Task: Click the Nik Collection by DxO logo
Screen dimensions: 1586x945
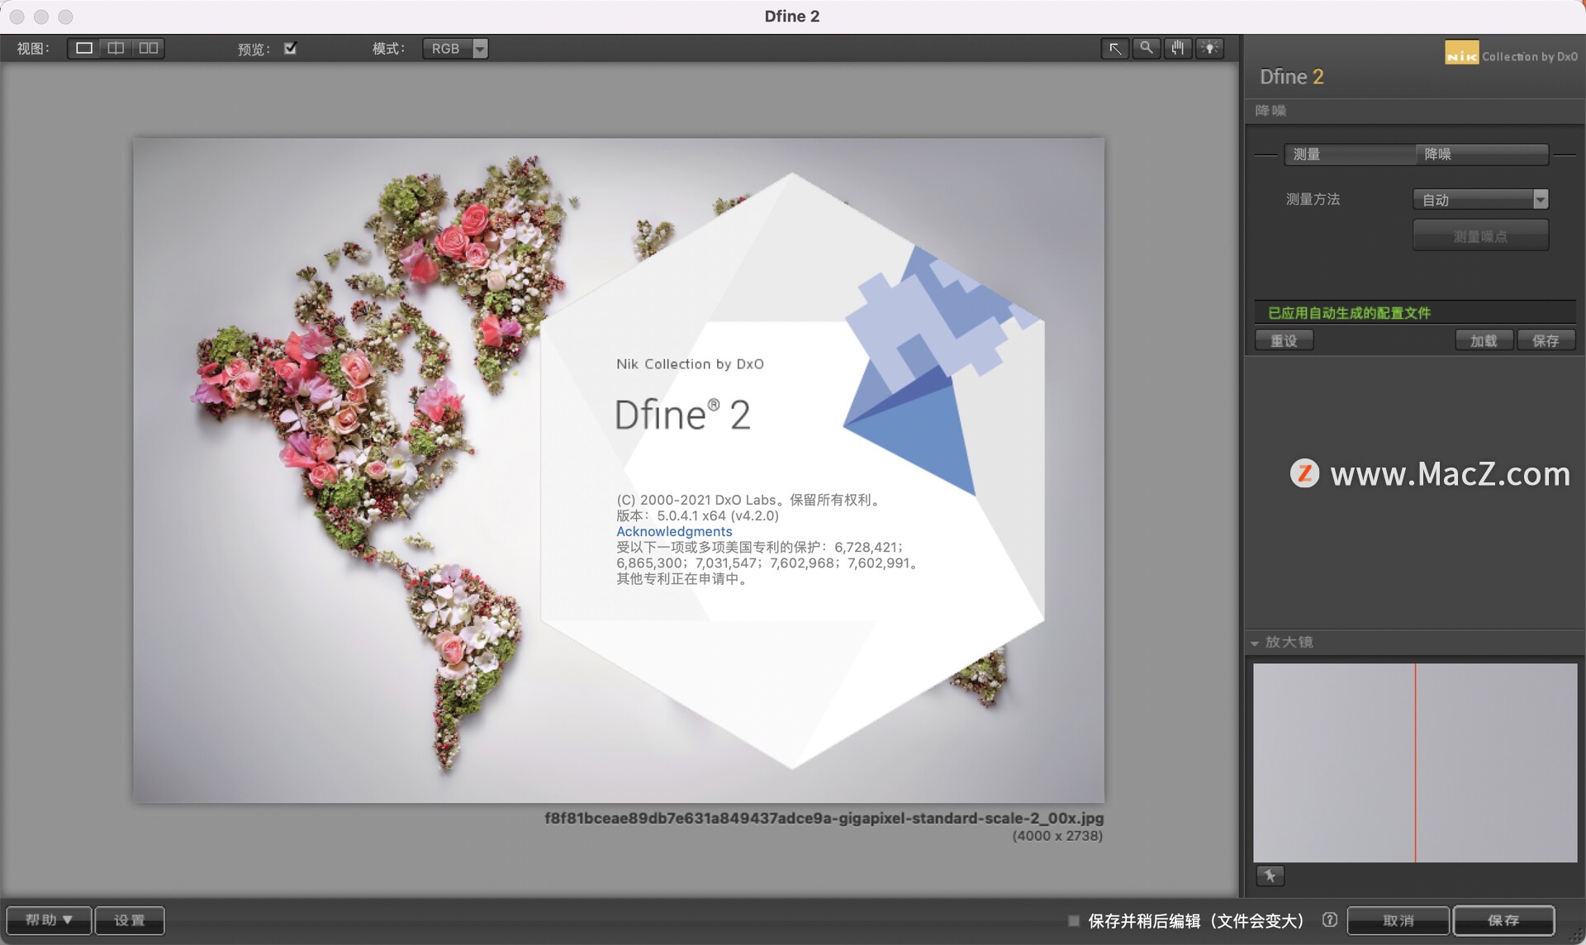Action: tap(1511, 54)
